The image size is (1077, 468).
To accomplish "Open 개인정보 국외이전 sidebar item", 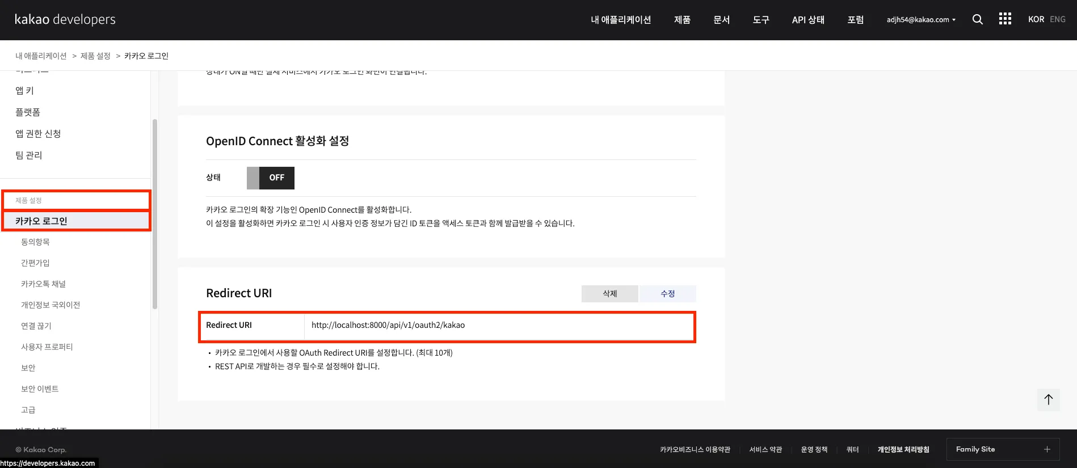I will [51, 305].
